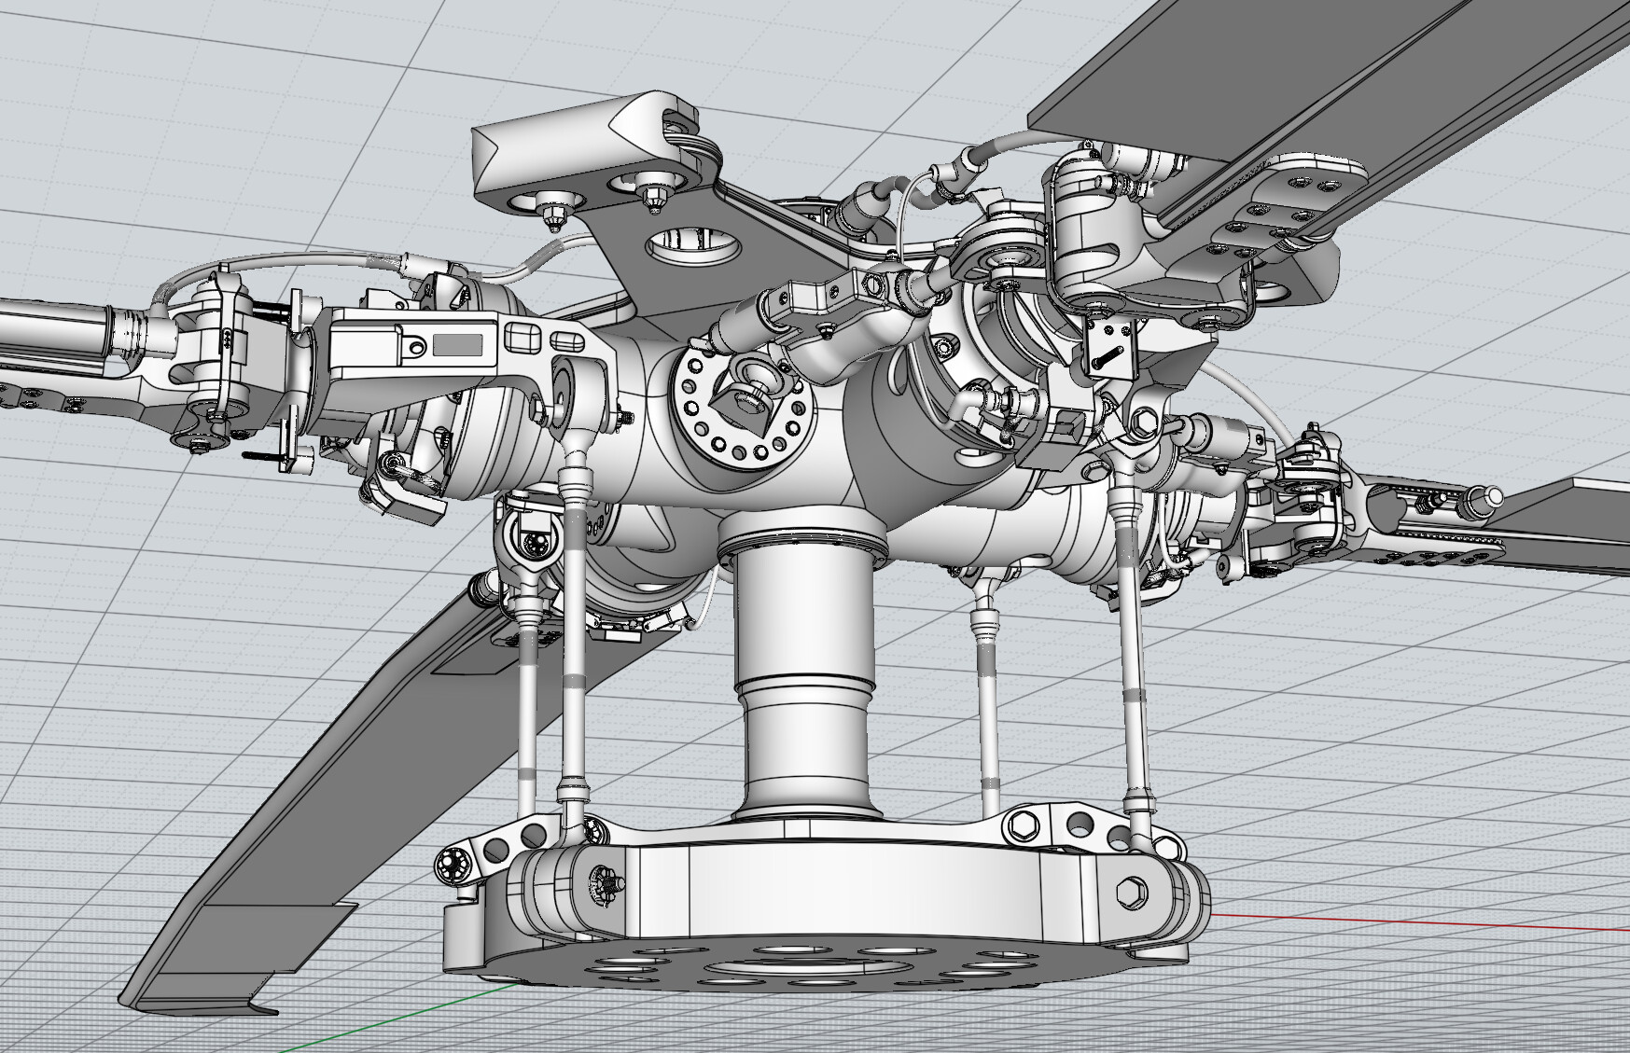The image size is (1630, 1053).
Task: Click the dark screw on the small bracket
Action: pyautogui.click(x=1107, y=354)
